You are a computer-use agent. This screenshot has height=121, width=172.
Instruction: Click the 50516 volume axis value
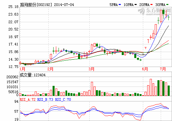click(x=13, y=92)
